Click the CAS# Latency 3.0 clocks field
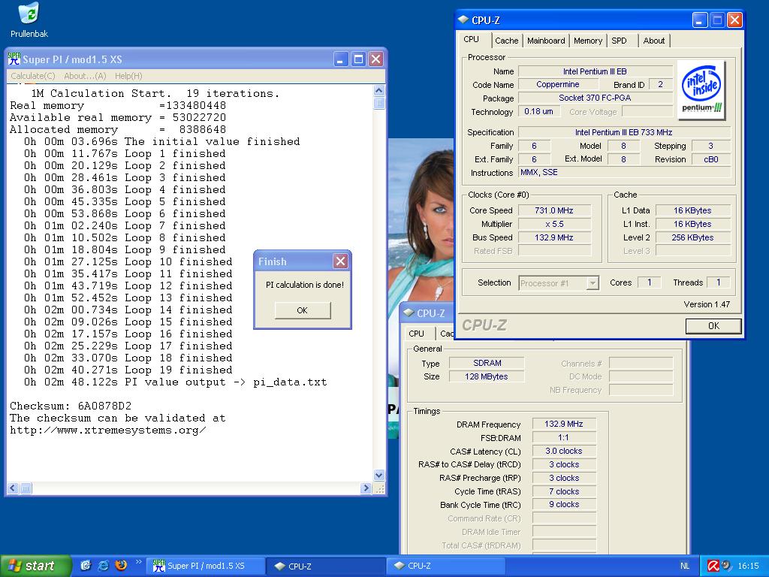Viewport: 769px width, 577px height. 564,451
